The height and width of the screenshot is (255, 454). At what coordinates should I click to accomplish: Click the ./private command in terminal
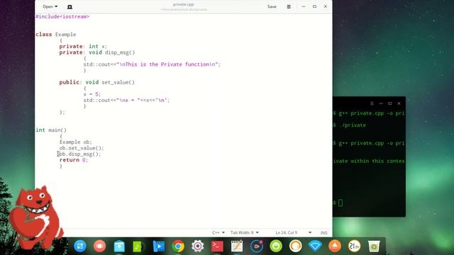[x=352, y=125]
